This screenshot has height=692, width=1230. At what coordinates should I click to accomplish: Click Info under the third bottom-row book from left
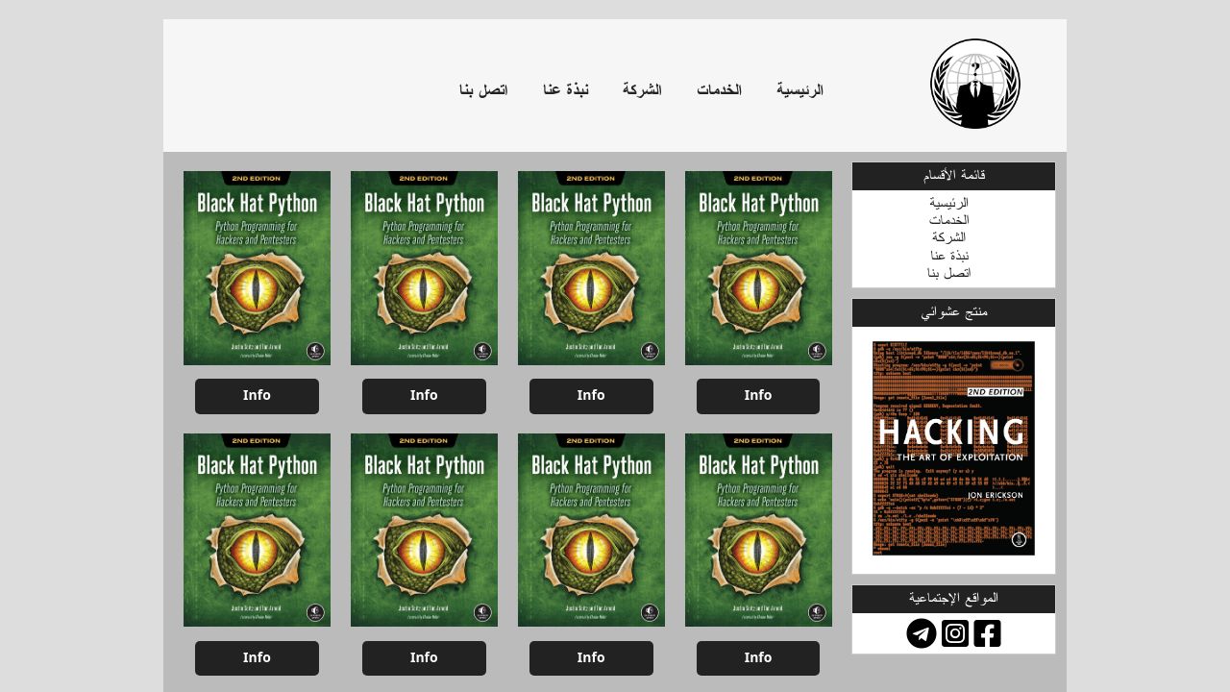(x=591, y=658)
